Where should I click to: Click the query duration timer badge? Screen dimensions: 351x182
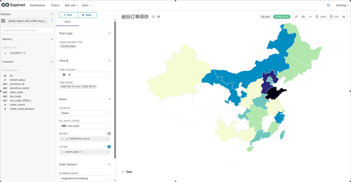click(282, 17)
